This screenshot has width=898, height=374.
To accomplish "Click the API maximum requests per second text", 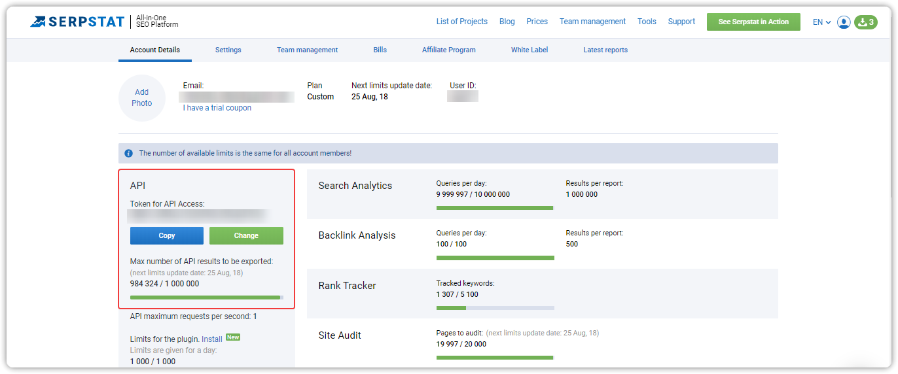I will (194, 316).
